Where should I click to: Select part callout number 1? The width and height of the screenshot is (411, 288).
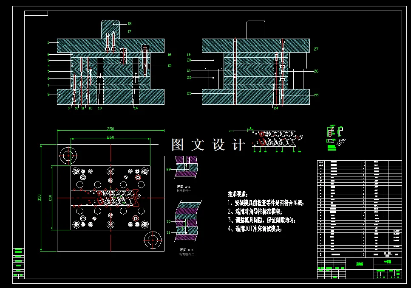click(x=48, y=42)
